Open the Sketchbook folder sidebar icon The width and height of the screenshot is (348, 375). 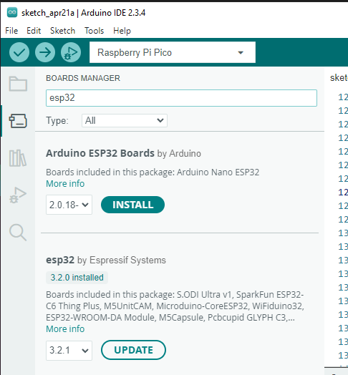(18, 84)
